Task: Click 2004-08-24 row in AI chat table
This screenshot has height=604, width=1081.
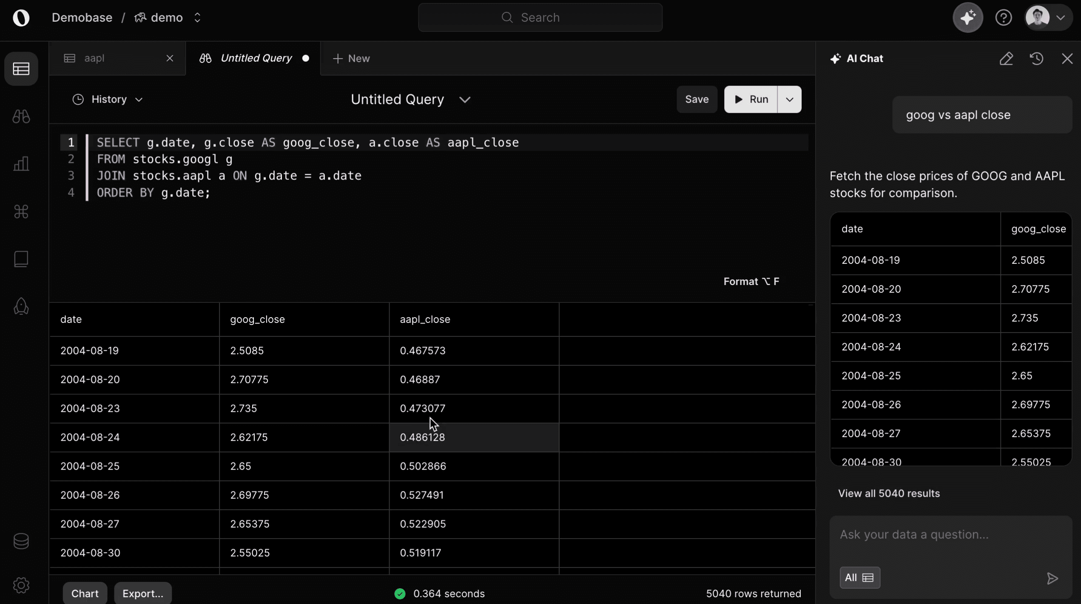Action: click(x=951, y=347)
